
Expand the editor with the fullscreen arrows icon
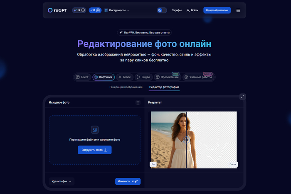pos(242,97)
